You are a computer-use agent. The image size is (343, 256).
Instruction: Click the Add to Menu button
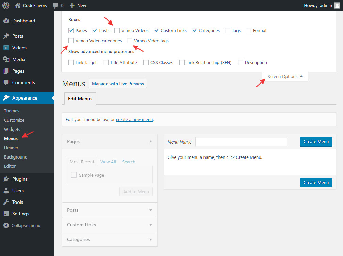click(136, 192)
